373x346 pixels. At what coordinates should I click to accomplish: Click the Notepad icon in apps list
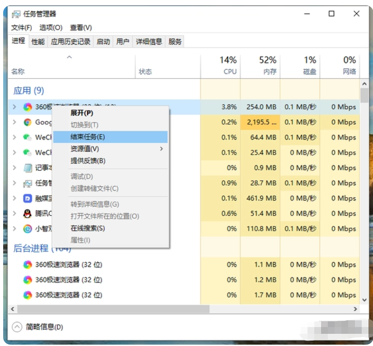tap(28, 168)
